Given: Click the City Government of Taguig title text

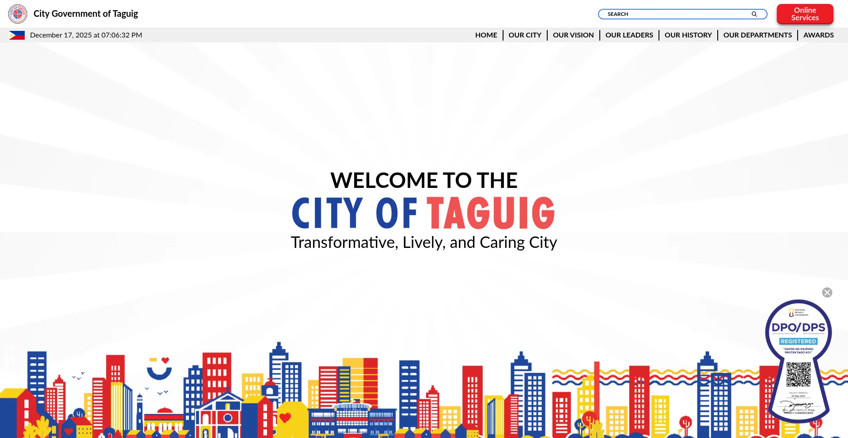Looking at the screenshot, I should [86, 14].
